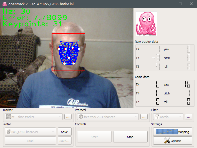The image size is (197, 148).
Task: Click the Save... (save as) button
Action: click(x=65, y=141)
